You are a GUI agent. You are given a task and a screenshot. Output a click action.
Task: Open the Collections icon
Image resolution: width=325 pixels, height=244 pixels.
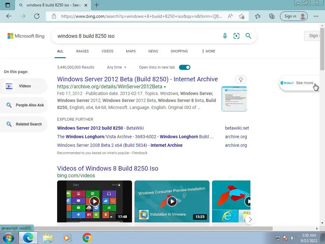(272, 16)
